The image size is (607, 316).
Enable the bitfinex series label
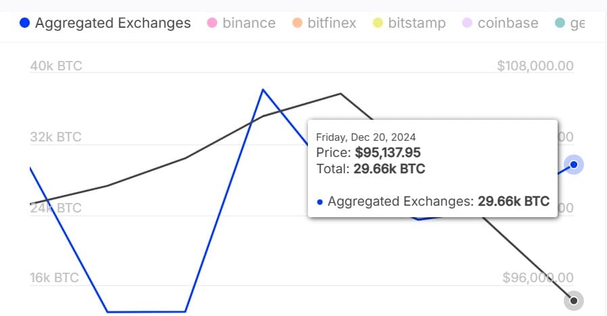click(331, 23)
